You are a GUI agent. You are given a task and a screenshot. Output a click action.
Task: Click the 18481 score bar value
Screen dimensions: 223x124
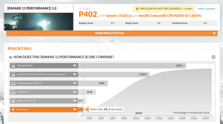[x=179, y=66]
